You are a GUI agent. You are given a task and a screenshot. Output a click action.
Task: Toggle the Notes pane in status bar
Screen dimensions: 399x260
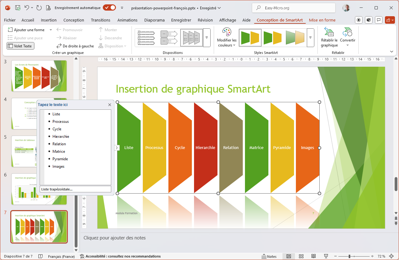pos(269,256)
